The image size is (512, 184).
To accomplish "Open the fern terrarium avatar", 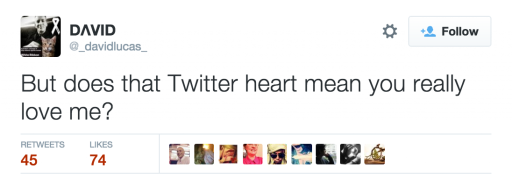I will pos(375,154).
